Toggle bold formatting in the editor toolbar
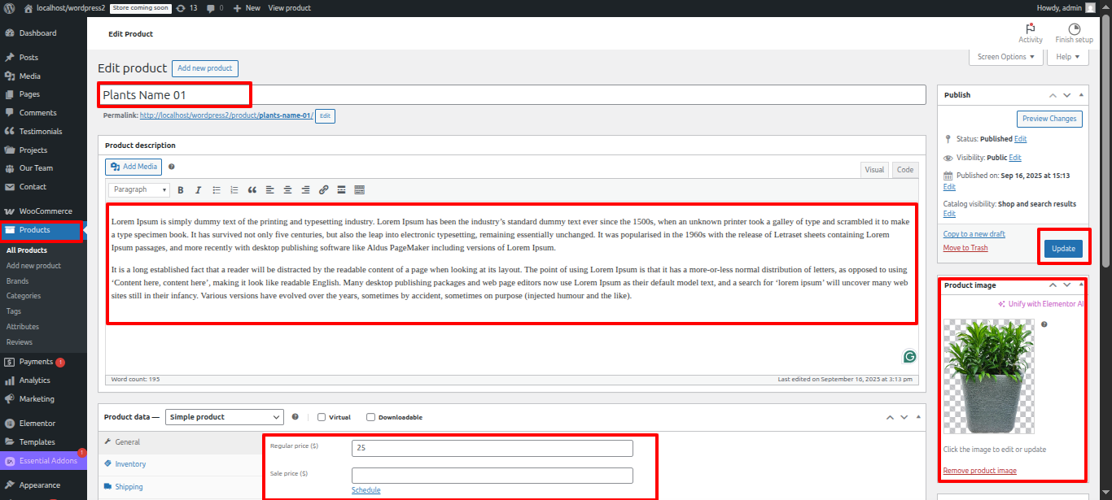1112x500 pixels. 180,190
